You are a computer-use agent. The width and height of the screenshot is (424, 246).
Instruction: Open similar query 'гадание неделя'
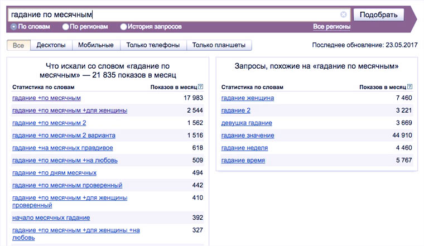(x=245, y=148)
